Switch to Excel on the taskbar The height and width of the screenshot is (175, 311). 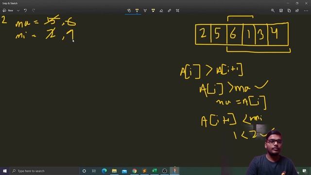click(x=155, y=171)
